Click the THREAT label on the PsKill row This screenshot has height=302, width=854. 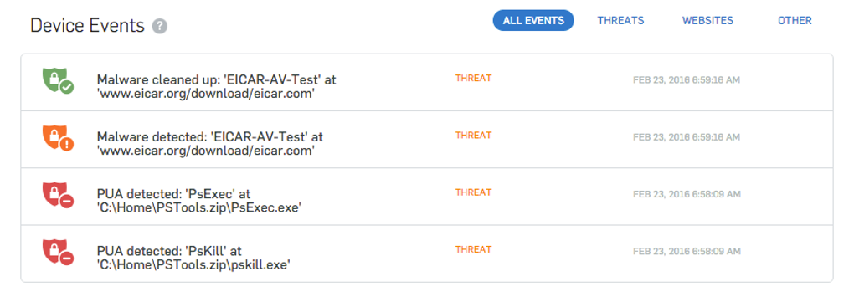coord(473,249)
